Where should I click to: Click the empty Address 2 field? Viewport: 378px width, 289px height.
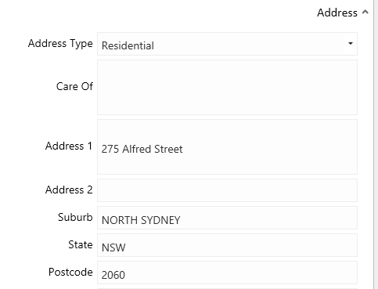227,190
